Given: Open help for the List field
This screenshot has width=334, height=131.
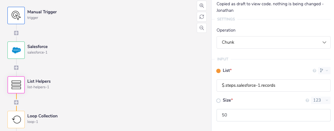Looking at the screenshot, I should [314, 71].
